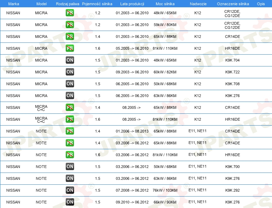Click the Nadwozie column header

click(x=198, y=4)
